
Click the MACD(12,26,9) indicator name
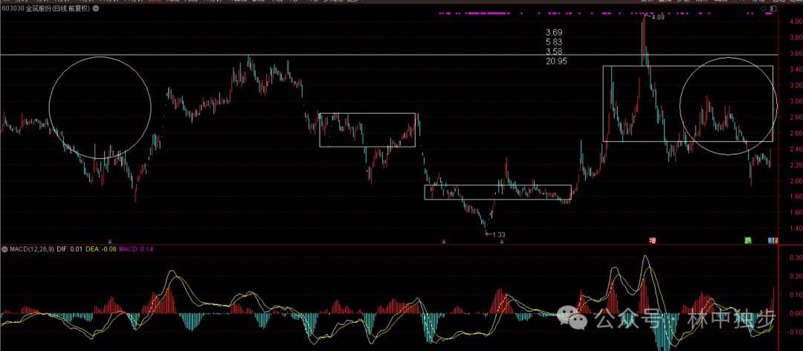(x=29, y=247)
